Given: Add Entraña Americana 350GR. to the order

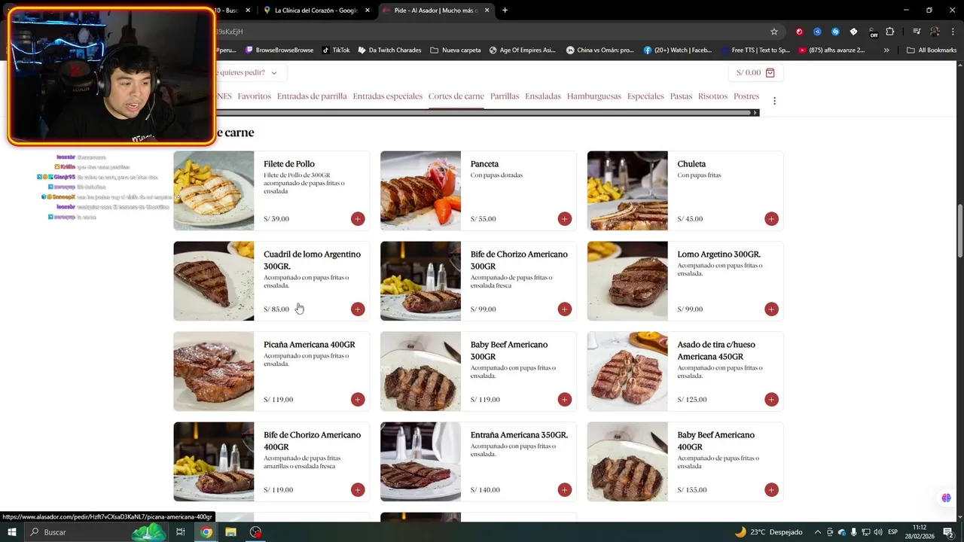Looking at the screenshot, I should coord(565,490).
